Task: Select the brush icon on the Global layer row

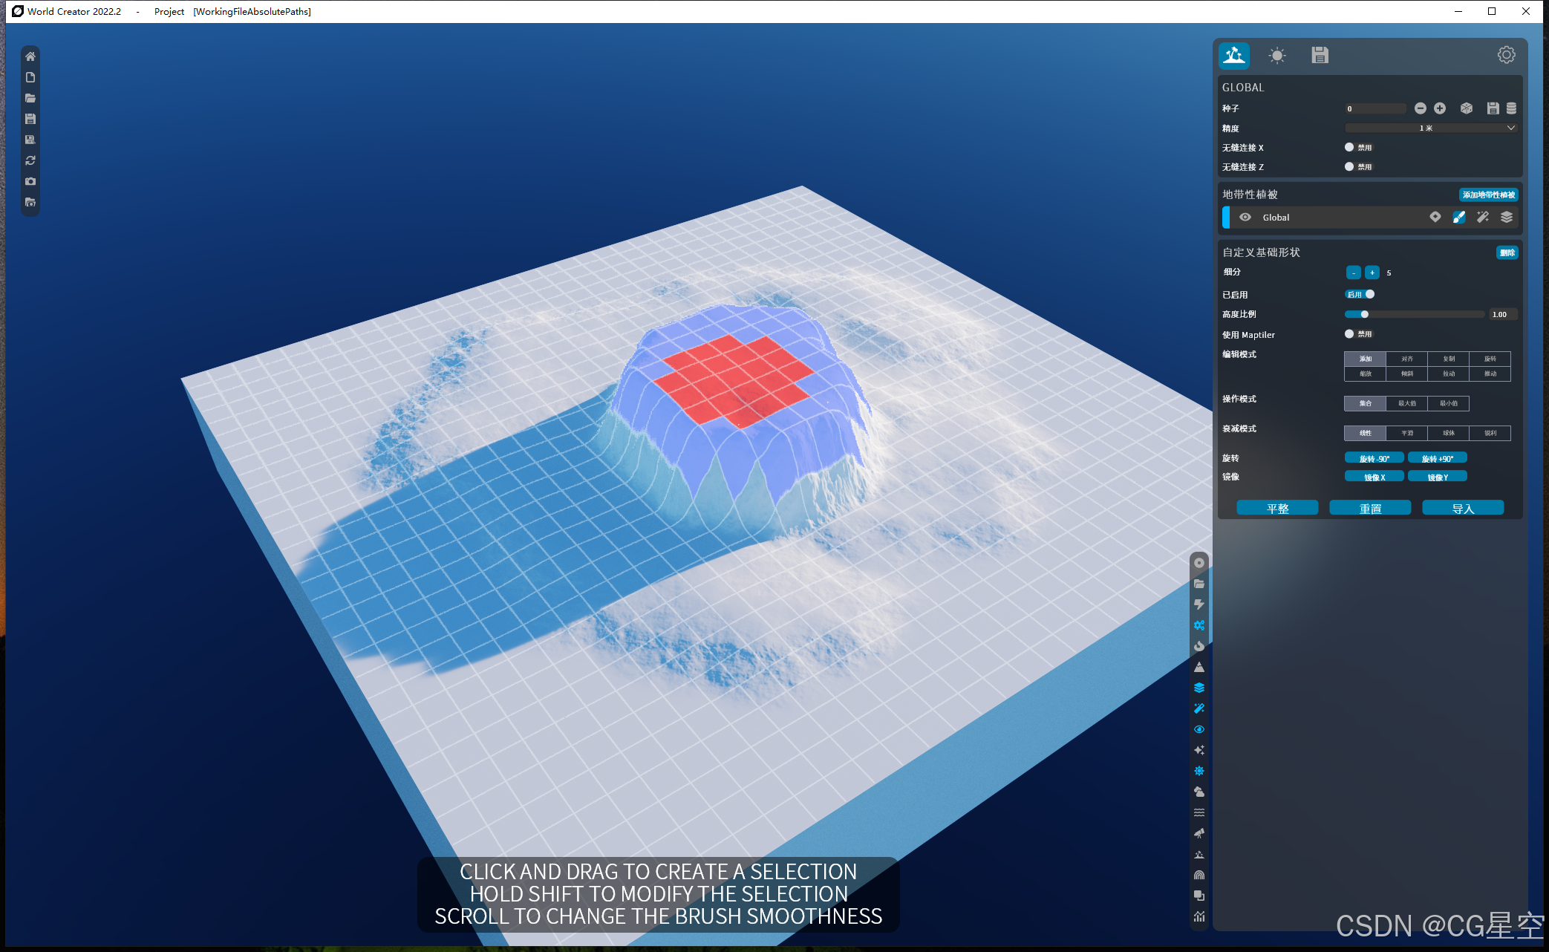Action: 1458,217
